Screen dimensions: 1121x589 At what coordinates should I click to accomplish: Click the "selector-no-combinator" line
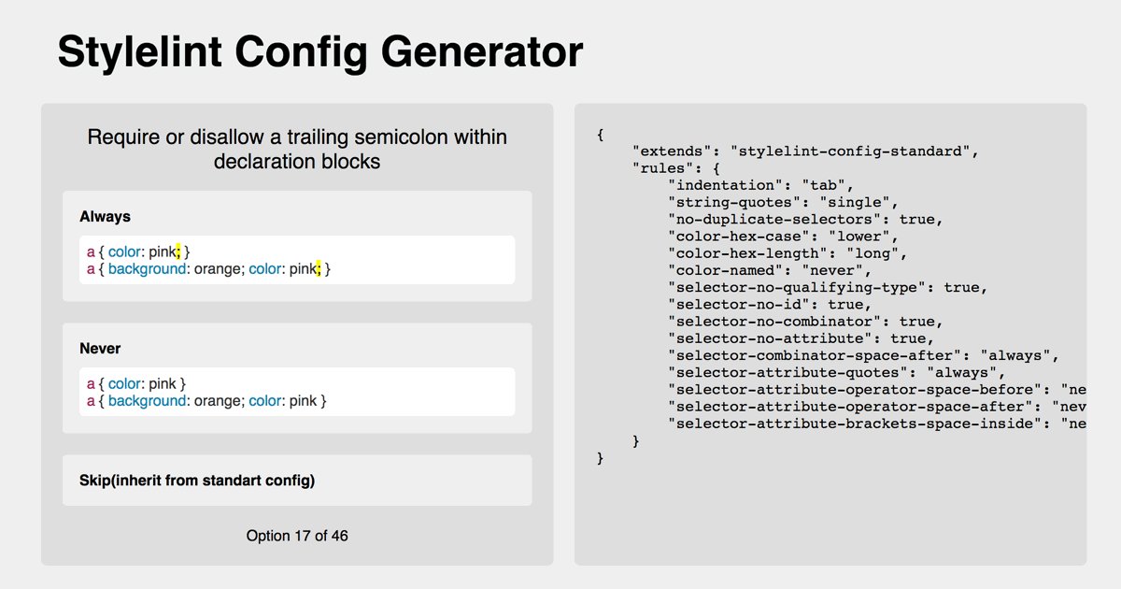805,321
